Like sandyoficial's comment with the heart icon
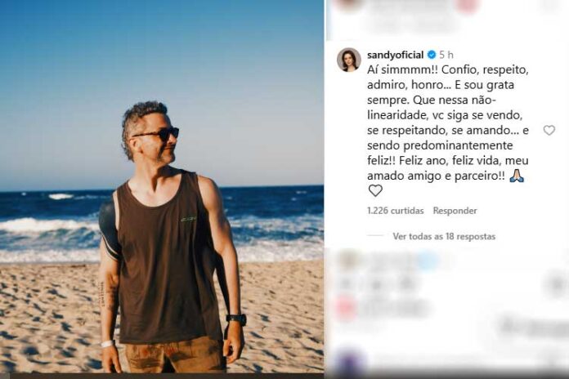 point(549,130)
